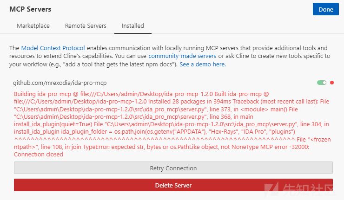Click the See a demo here link

click(x=203, y=65)
